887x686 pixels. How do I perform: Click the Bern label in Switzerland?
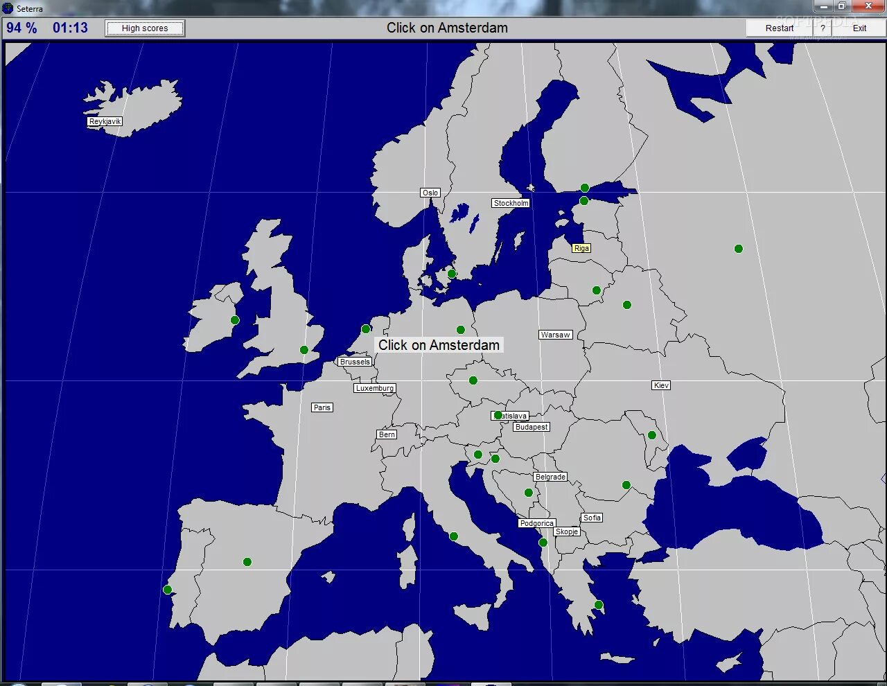click(x=387, y=434)
